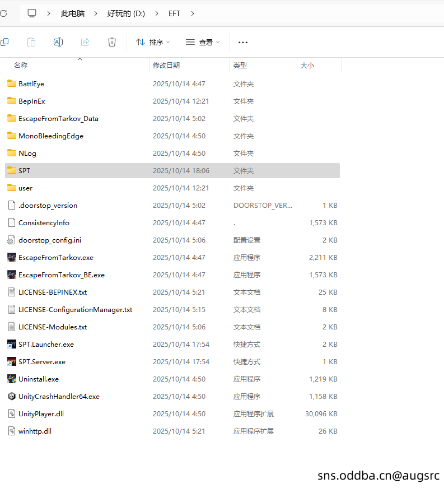This screenshot has width=444, height=488.
Task: Open the three-dots more options menu
Action: click(243, 42)
